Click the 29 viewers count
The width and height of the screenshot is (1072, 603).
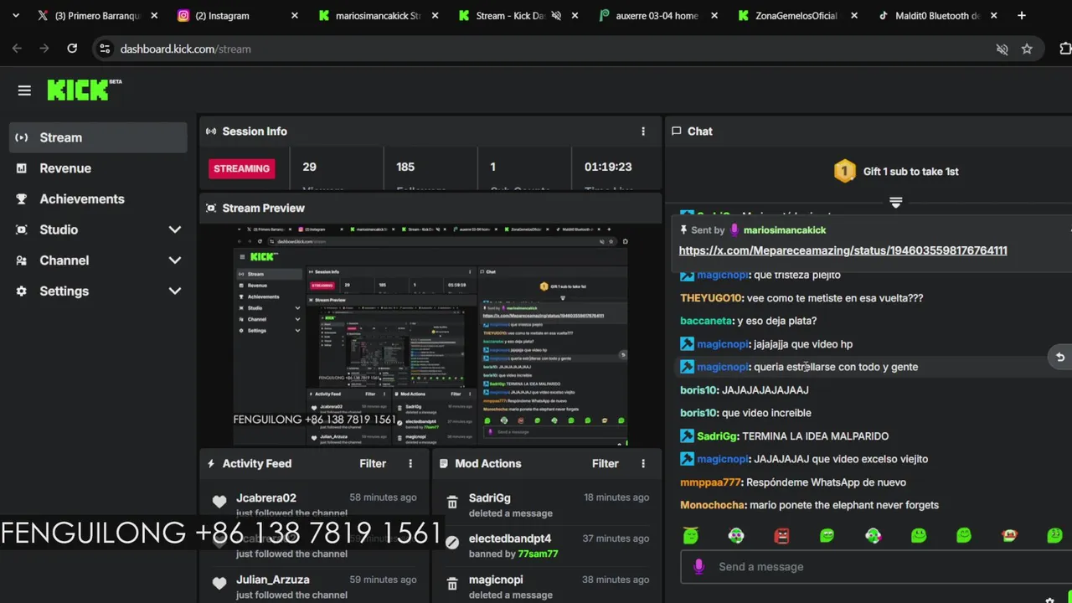(309, 167)
